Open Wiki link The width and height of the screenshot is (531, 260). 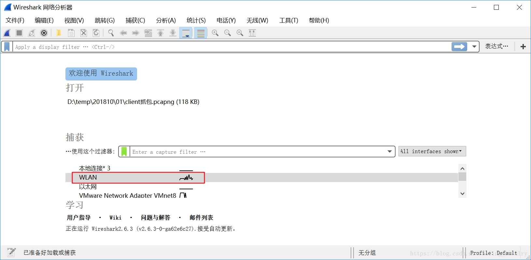(x=115, y=218)
